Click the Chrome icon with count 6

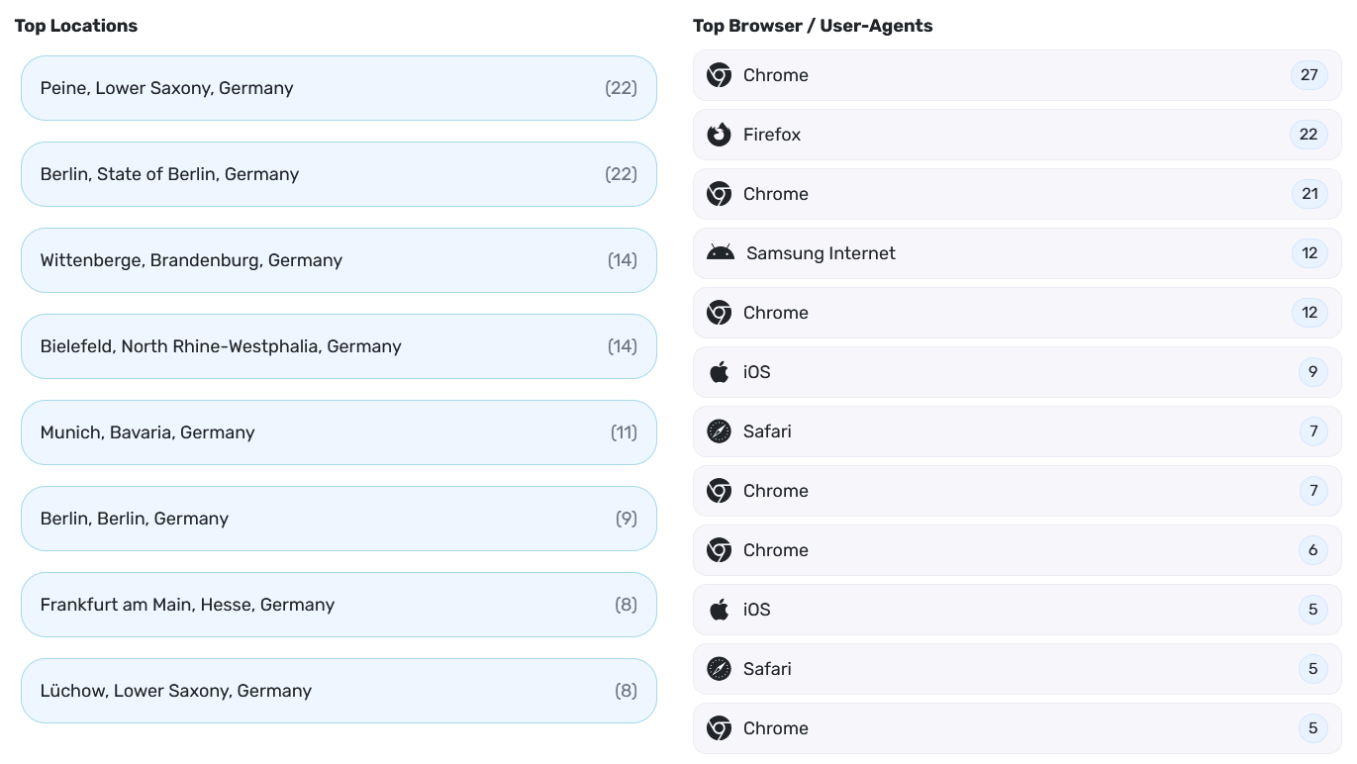[x=719, y=550]
